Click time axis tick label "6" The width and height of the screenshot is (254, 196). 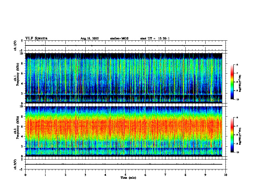tap(146, 175)
